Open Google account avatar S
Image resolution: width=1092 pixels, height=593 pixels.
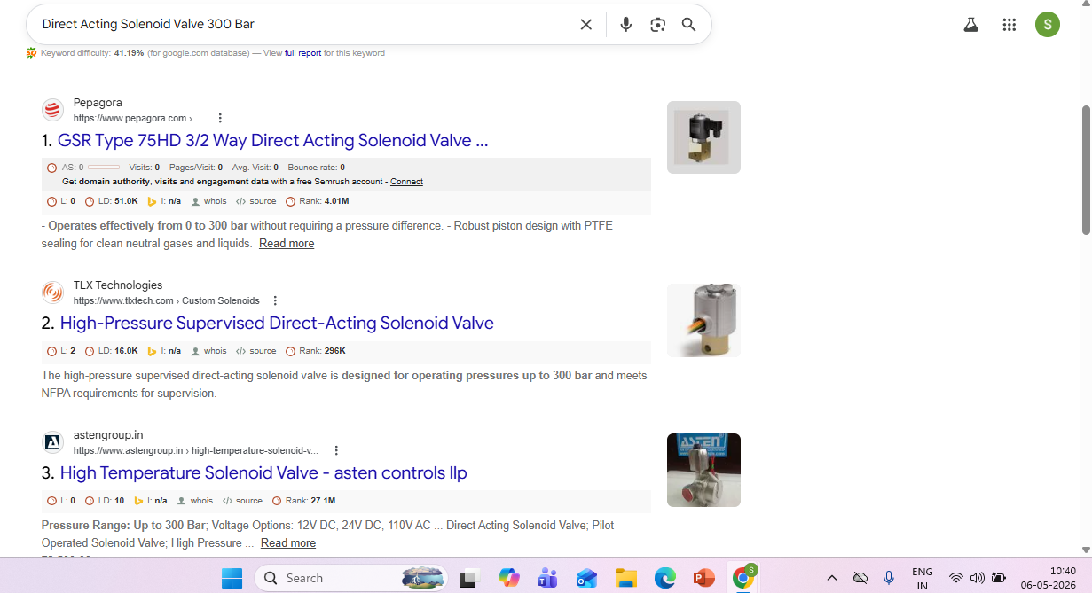point(1048,25)
